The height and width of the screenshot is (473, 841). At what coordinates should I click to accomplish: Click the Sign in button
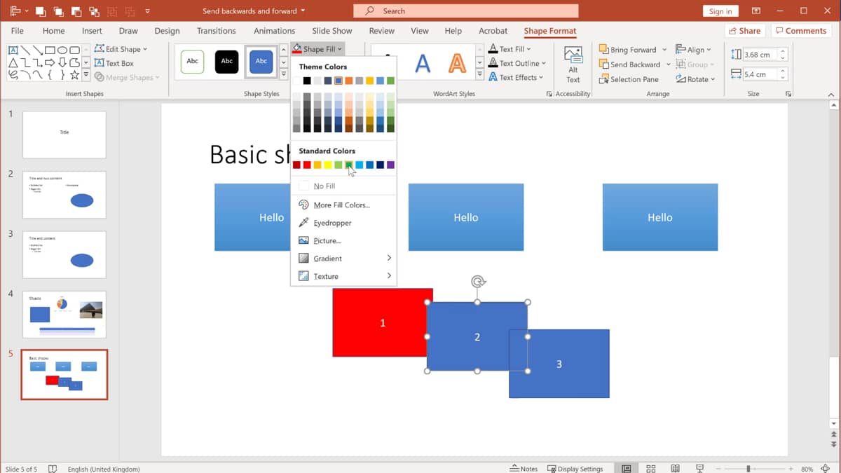tap(720, 11)
